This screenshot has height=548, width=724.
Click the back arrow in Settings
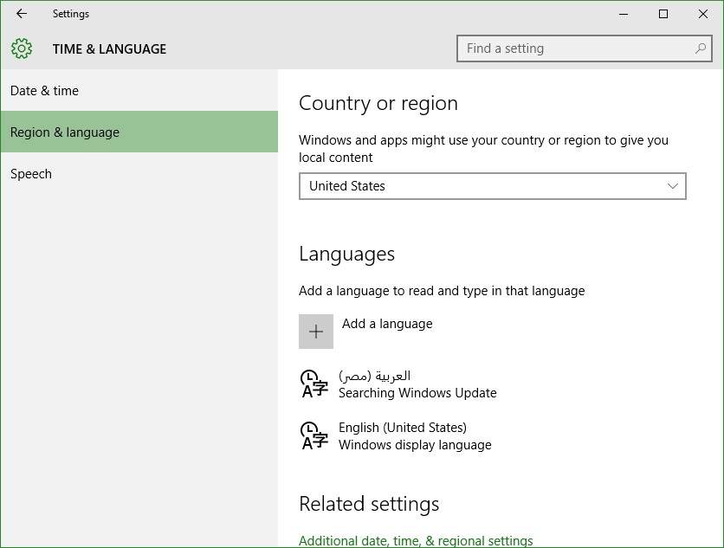point(22,14)
